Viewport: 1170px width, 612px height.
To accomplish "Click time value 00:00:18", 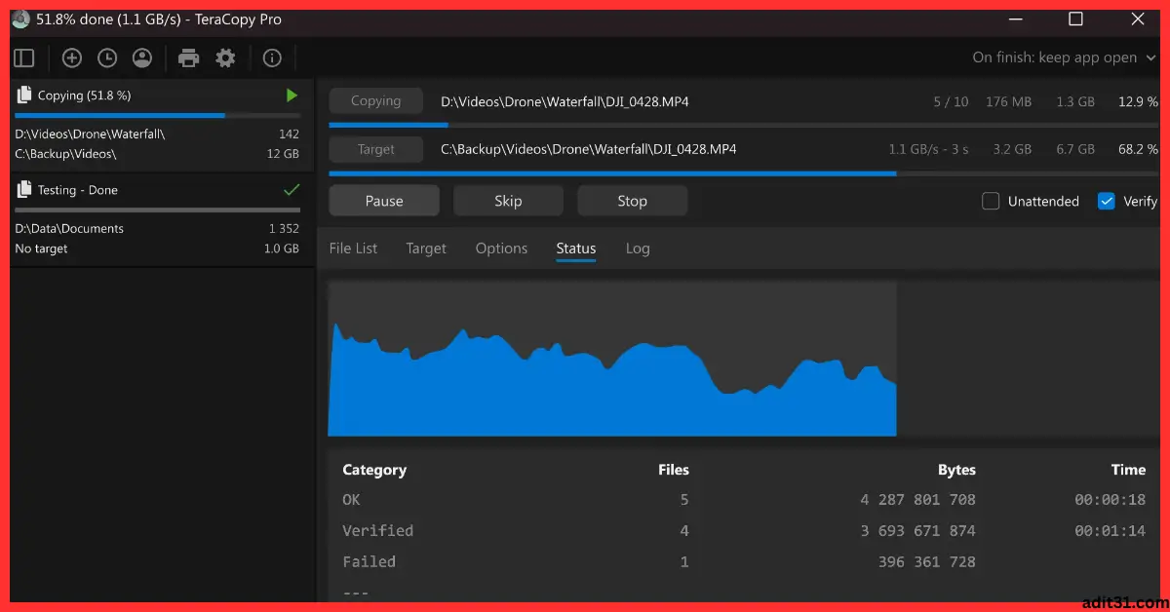I will click(1111, 500).
